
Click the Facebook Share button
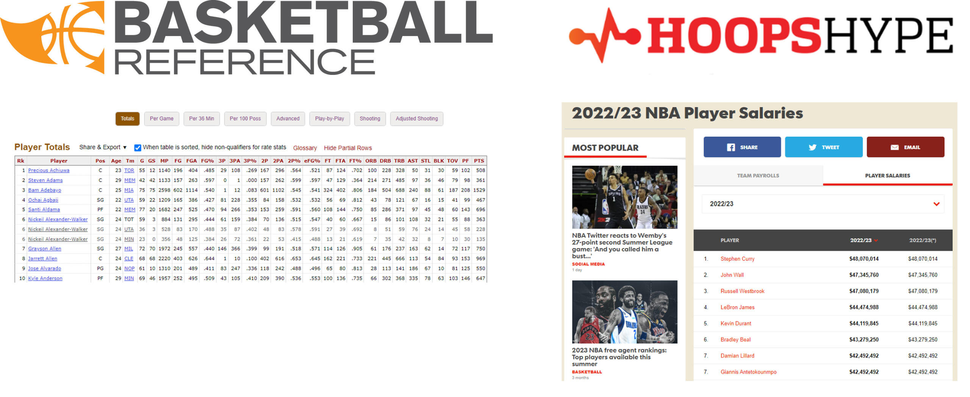click(x=742, y=147)
